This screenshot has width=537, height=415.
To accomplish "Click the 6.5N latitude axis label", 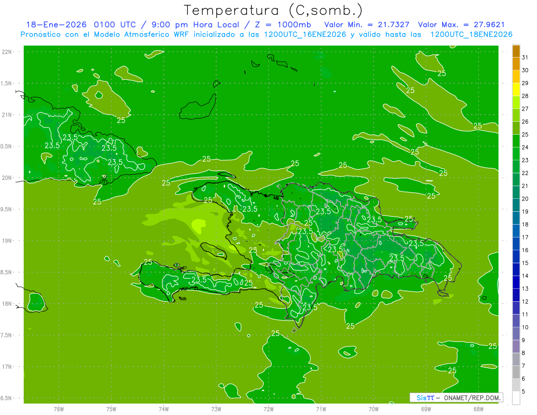I will (x=7, y=398).
